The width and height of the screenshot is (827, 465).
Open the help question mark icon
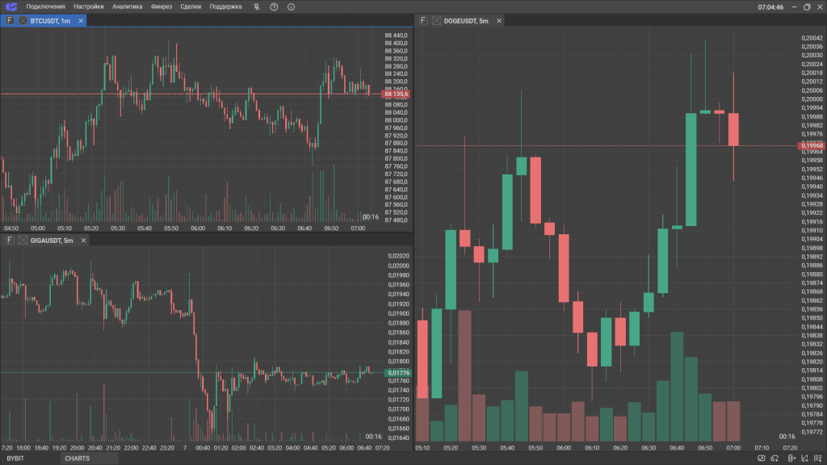(274, 6)
